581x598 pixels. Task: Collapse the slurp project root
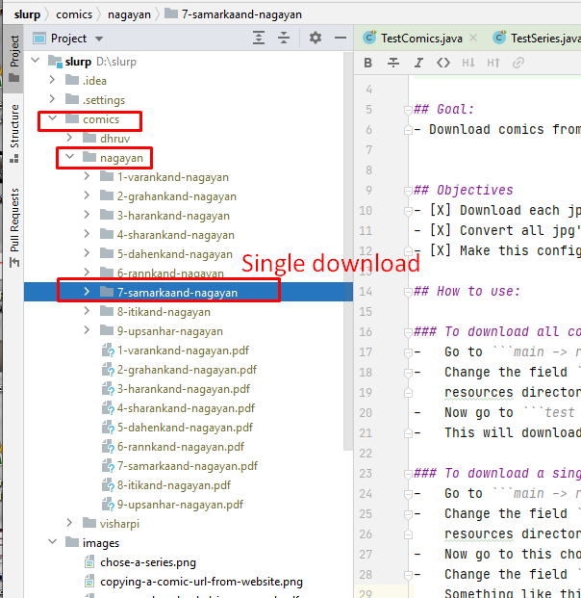[x=36, y=60]
